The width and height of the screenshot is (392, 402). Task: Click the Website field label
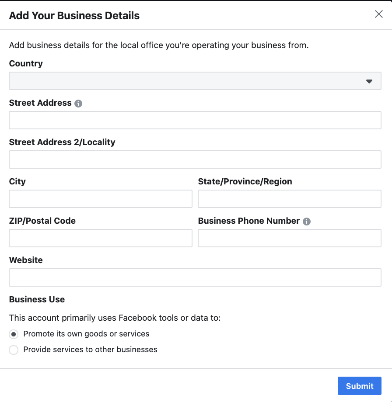(26, 260)
